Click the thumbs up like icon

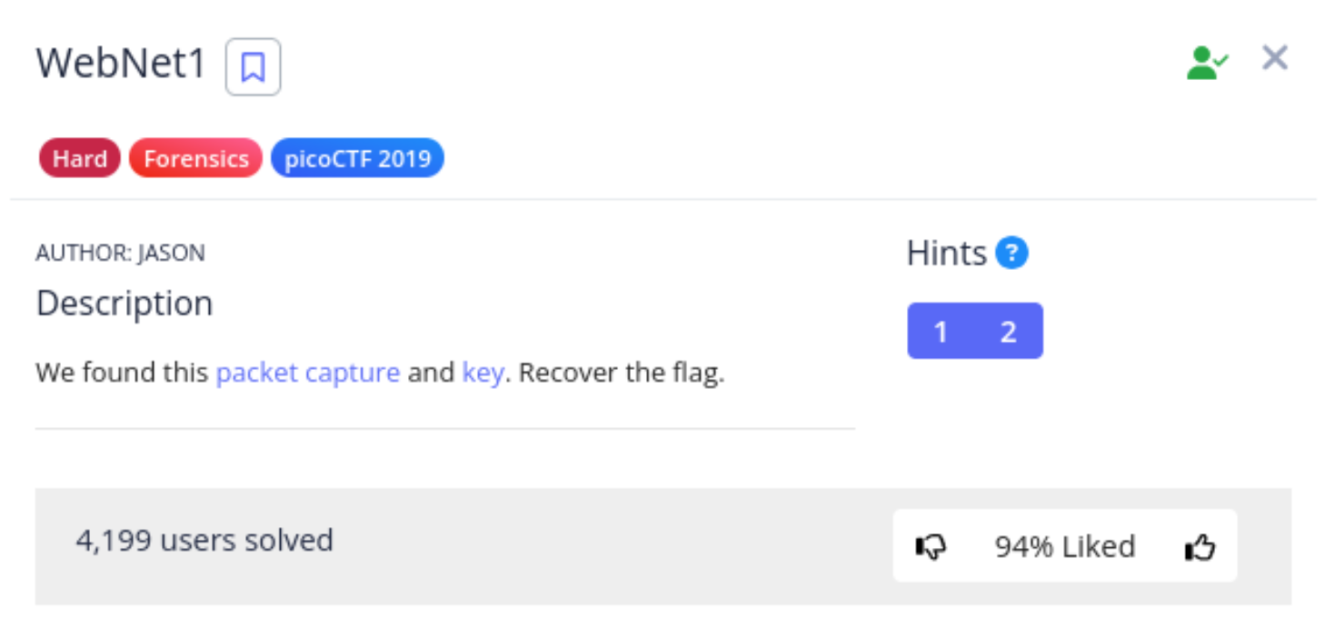1200,546
